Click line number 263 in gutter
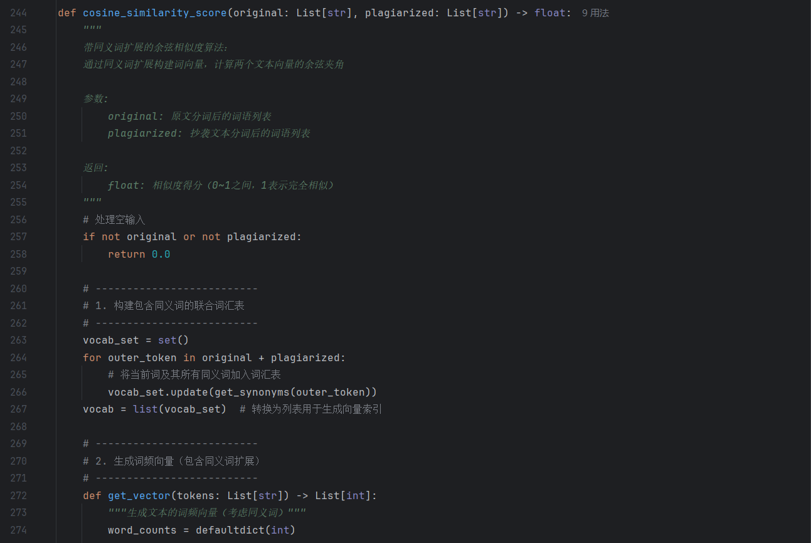 pos(19,340)
